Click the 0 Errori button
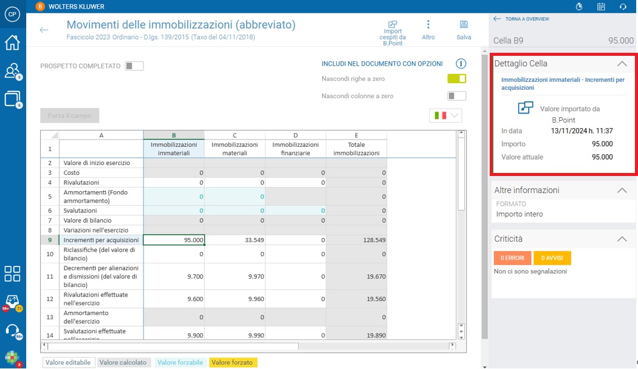 [x=512, y=258]
